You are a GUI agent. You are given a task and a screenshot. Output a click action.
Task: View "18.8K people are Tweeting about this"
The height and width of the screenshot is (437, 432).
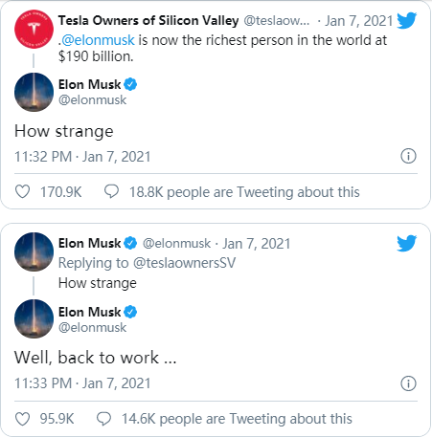244,192
